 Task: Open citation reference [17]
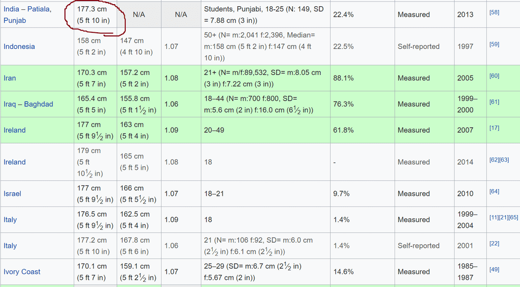point(494,128)
